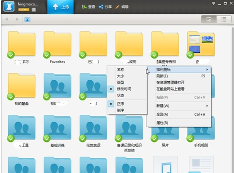This screenshot has width=234, height=173.
Task: Open the 查看 view toolbar item
Action: [89, 7]
